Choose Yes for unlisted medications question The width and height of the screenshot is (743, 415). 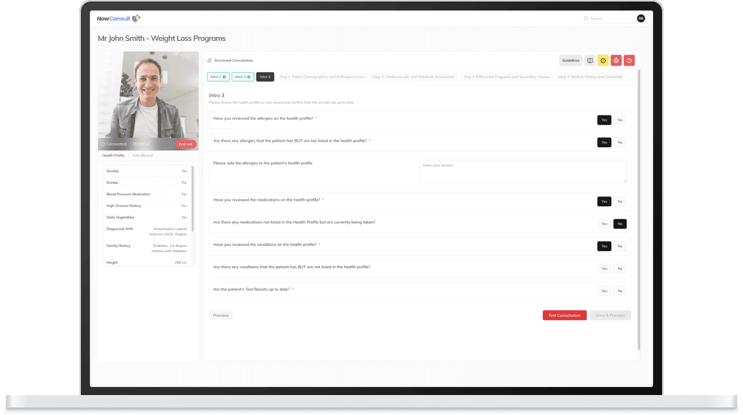[x=604, y=224]
